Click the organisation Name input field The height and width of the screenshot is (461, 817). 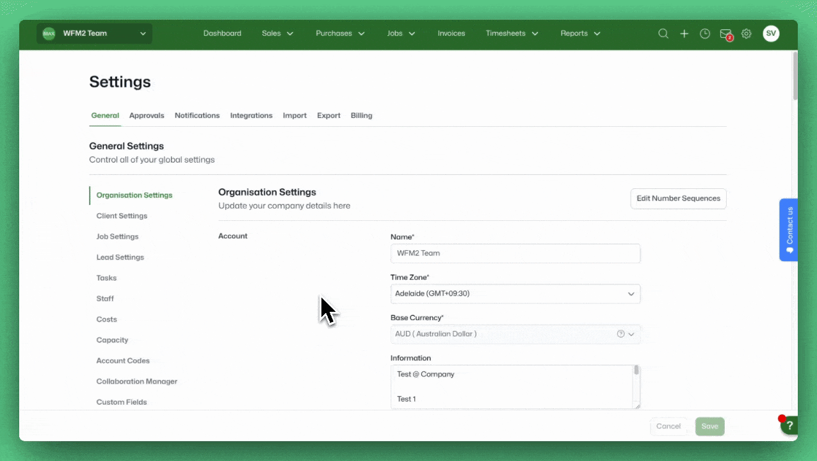pos(515,253)
